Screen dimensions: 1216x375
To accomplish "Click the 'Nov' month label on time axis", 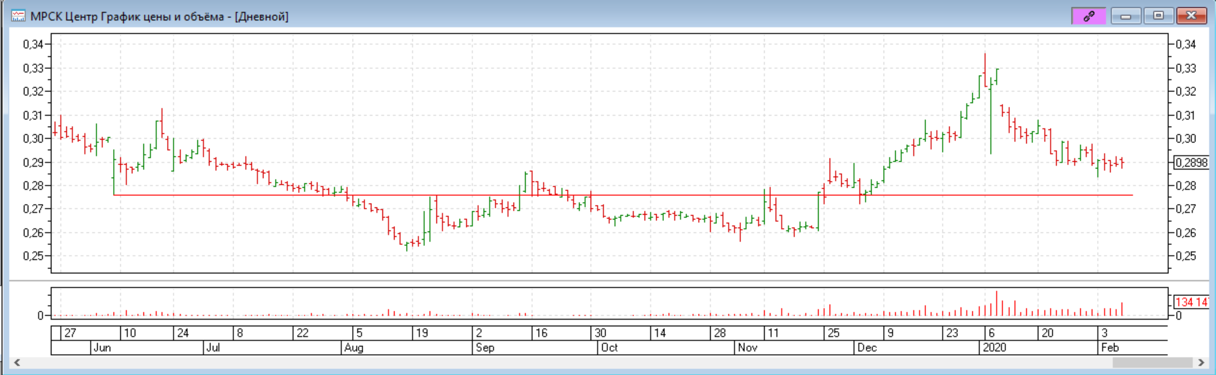I will pyautogui.click(x=747, y=348).
